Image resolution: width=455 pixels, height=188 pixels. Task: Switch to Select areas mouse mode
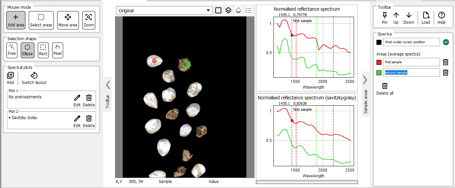41,20
